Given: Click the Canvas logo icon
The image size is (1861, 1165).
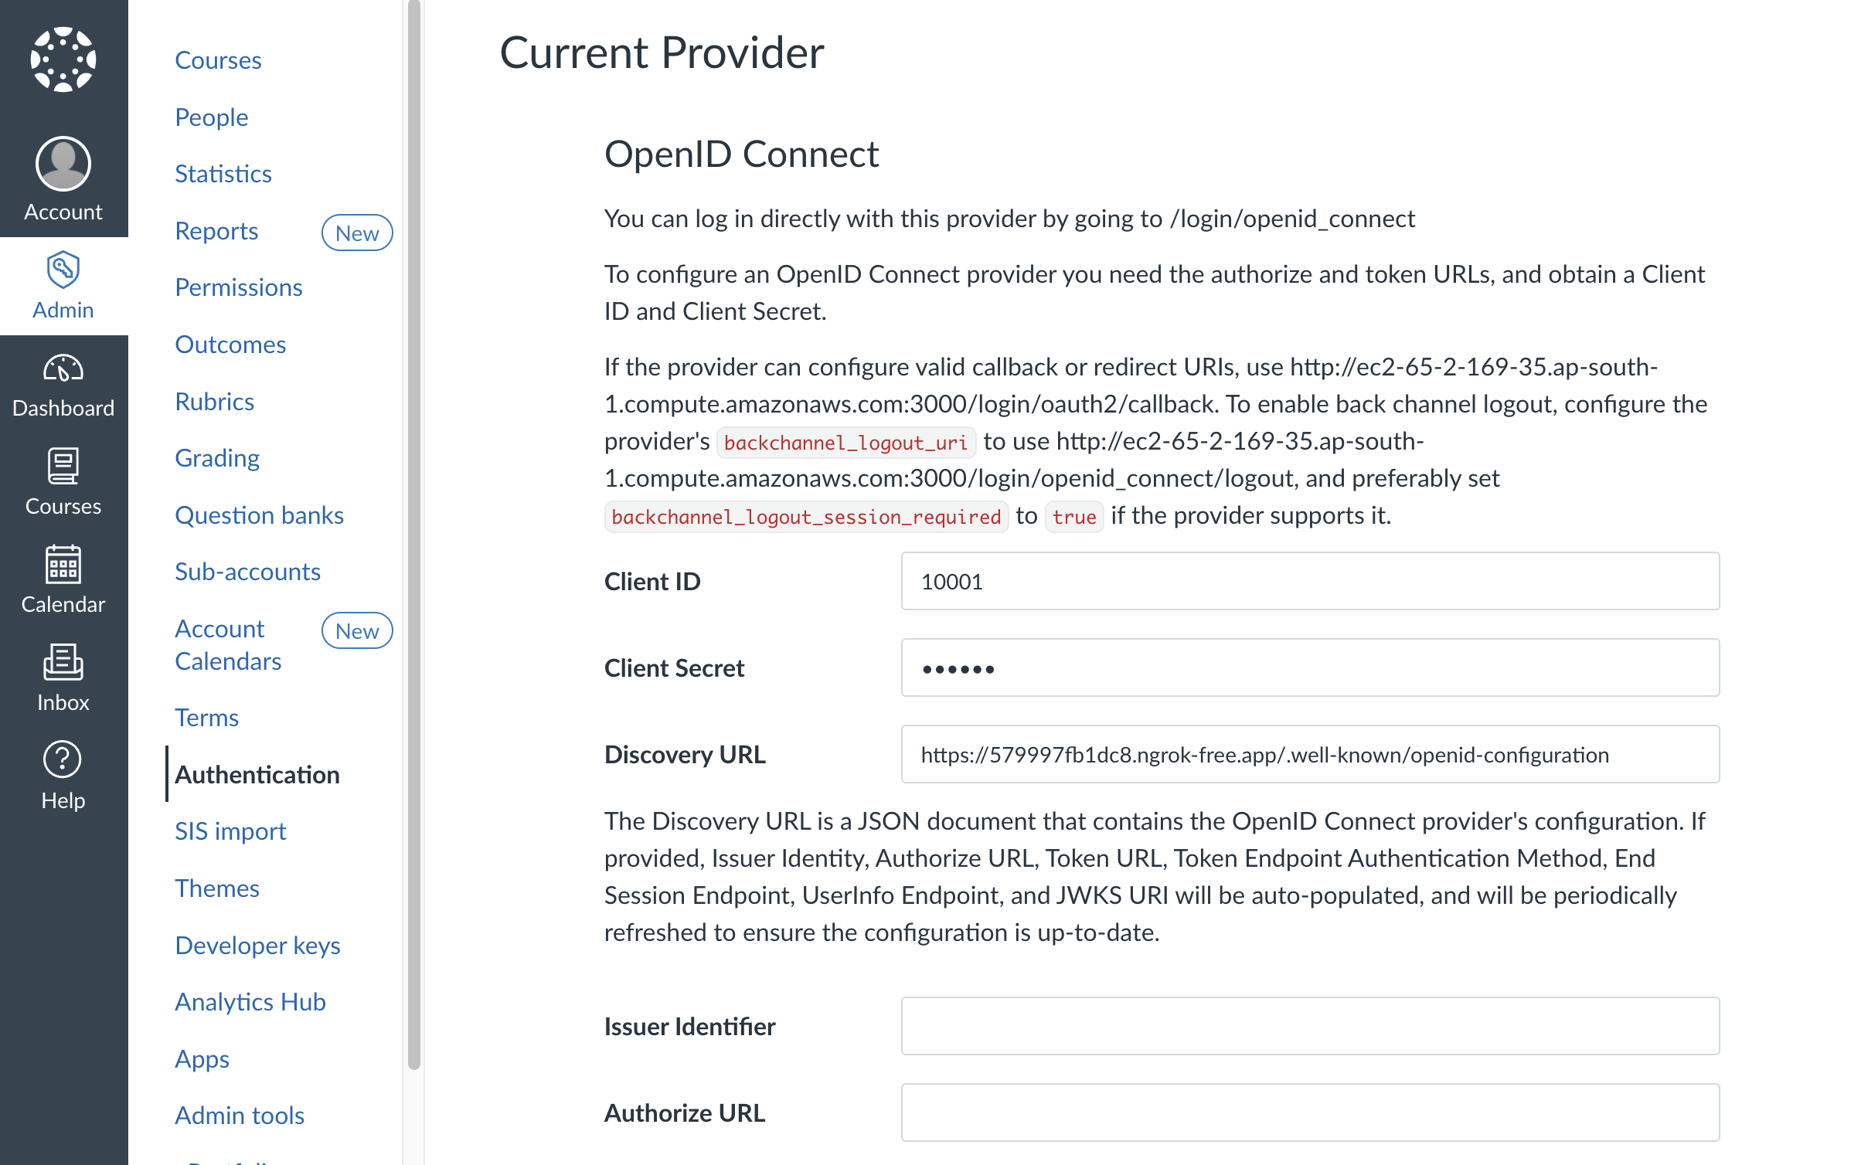Looking at the screenshot, I should [x=64, y=58].
